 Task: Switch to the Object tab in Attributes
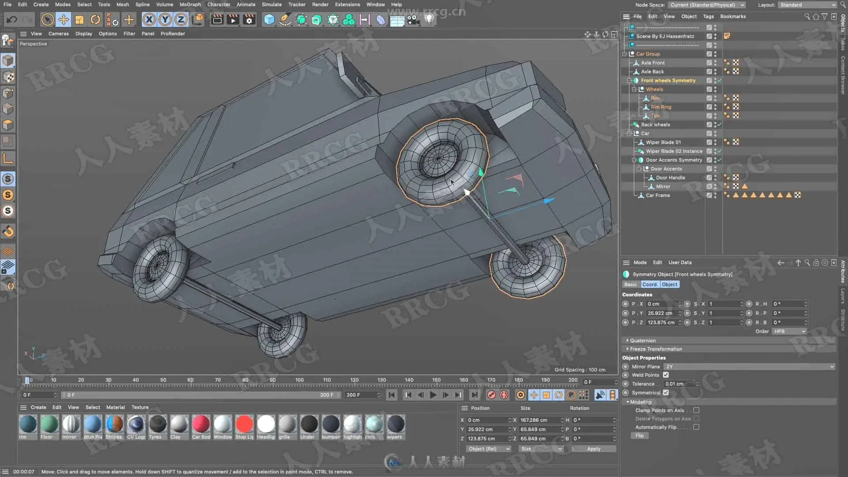(x=669, y=284)
